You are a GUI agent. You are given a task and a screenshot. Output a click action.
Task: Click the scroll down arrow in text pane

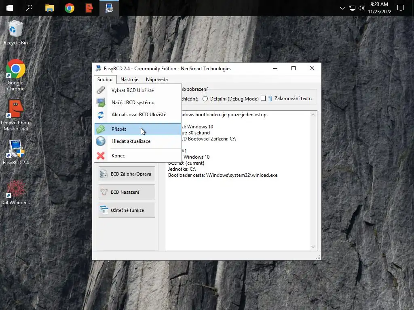pyautogui.click(x=313, y=247)
